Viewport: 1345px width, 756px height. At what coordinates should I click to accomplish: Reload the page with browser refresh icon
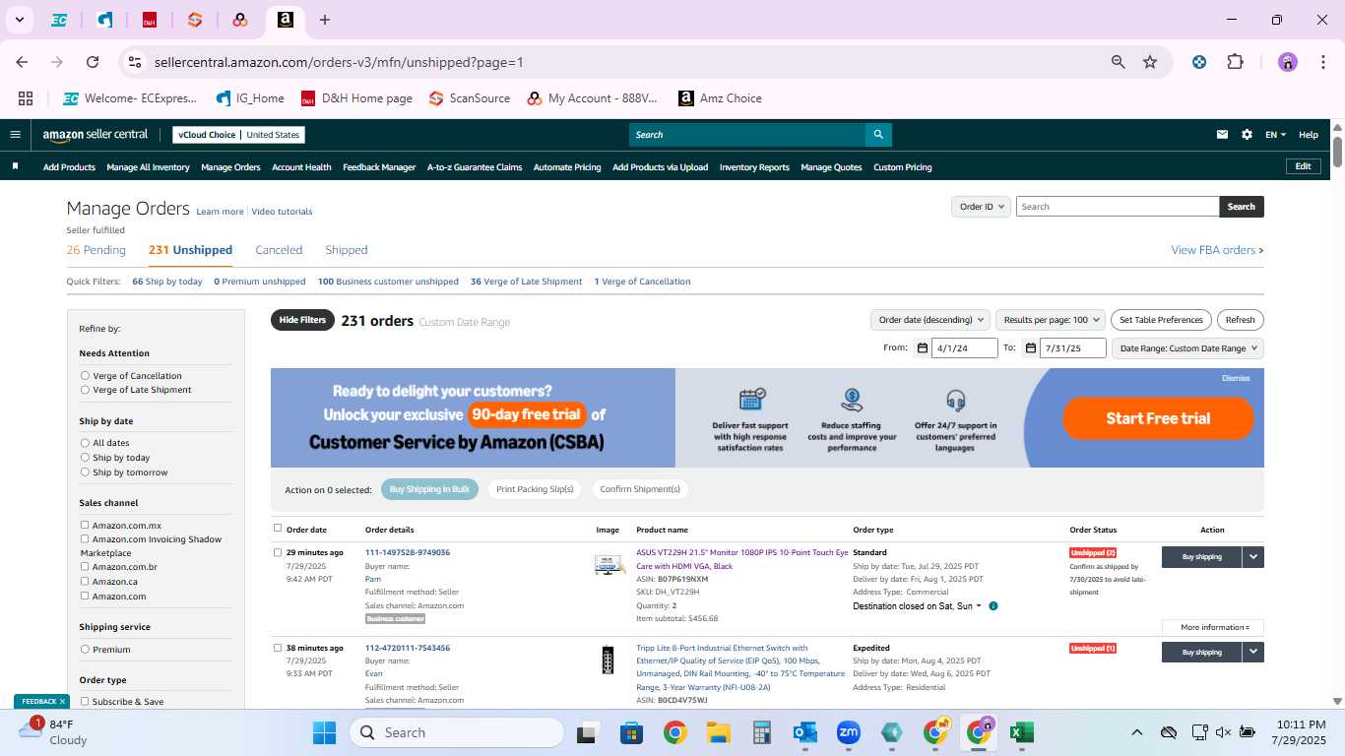click(x=93, y=62)
